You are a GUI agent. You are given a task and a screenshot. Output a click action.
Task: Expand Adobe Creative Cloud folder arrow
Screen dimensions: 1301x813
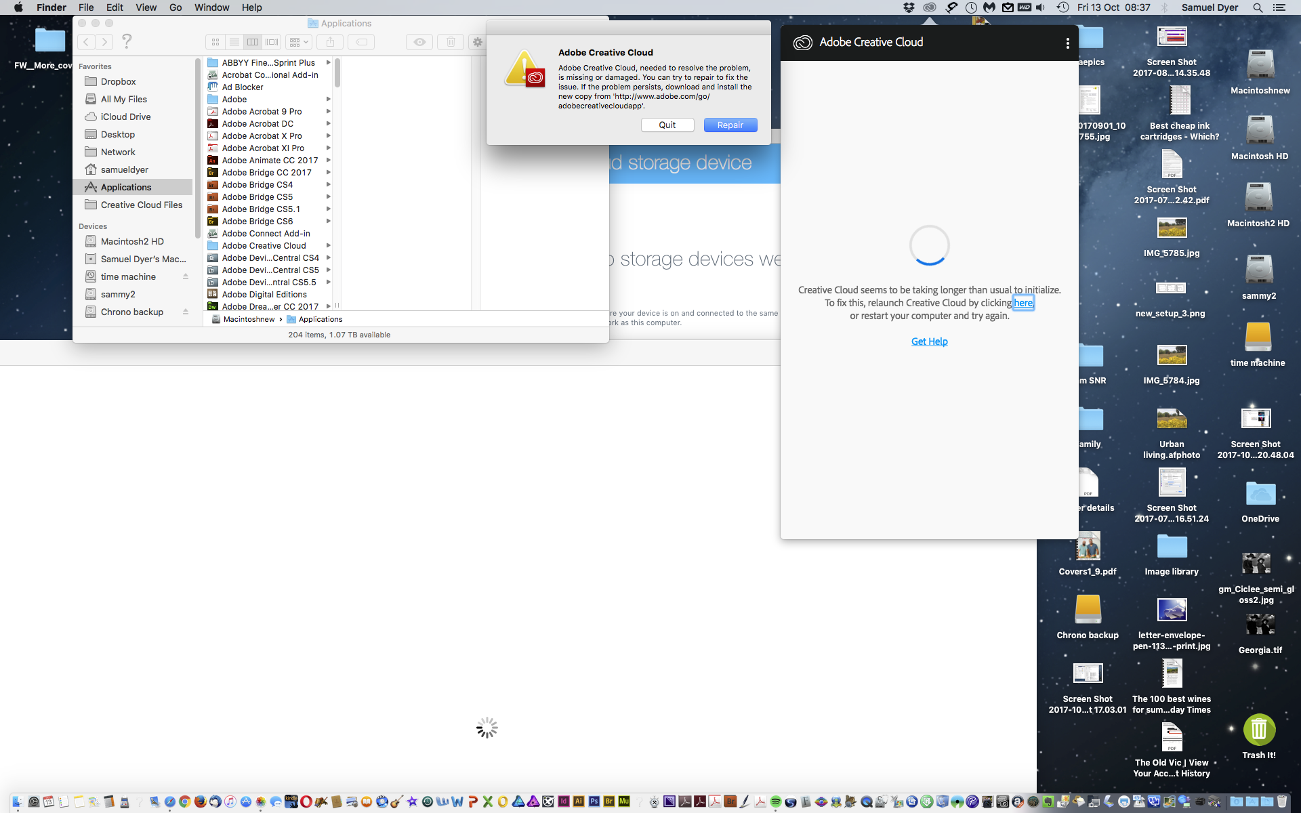[329, 245]
